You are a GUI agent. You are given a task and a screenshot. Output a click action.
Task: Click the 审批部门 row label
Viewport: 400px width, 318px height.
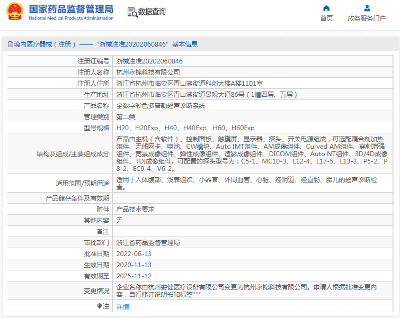coord(96,242)
